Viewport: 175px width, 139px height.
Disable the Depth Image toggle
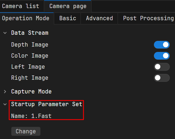point(162,45)
